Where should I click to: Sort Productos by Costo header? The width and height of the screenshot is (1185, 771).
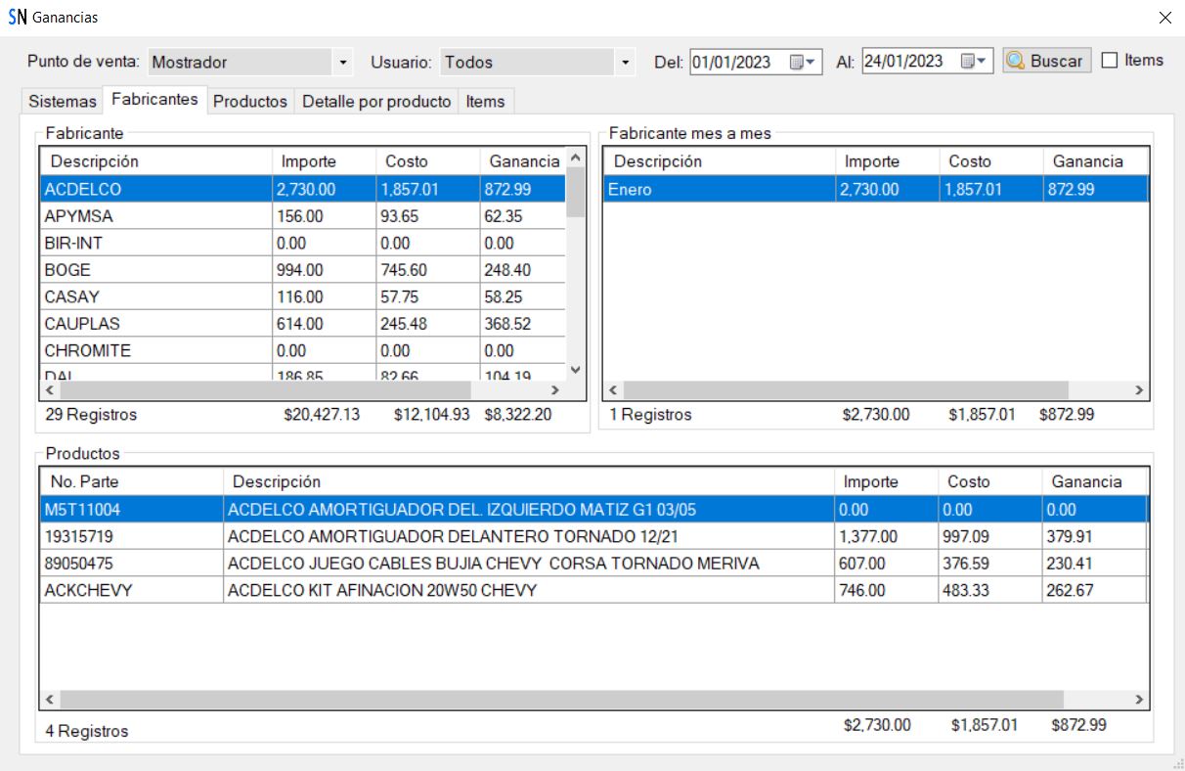tap(990, 481)
